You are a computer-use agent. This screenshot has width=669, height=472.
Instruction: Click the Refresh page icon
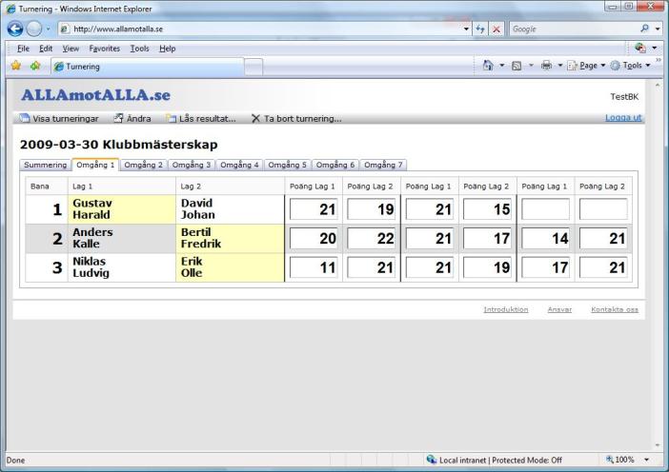point(479,29)
